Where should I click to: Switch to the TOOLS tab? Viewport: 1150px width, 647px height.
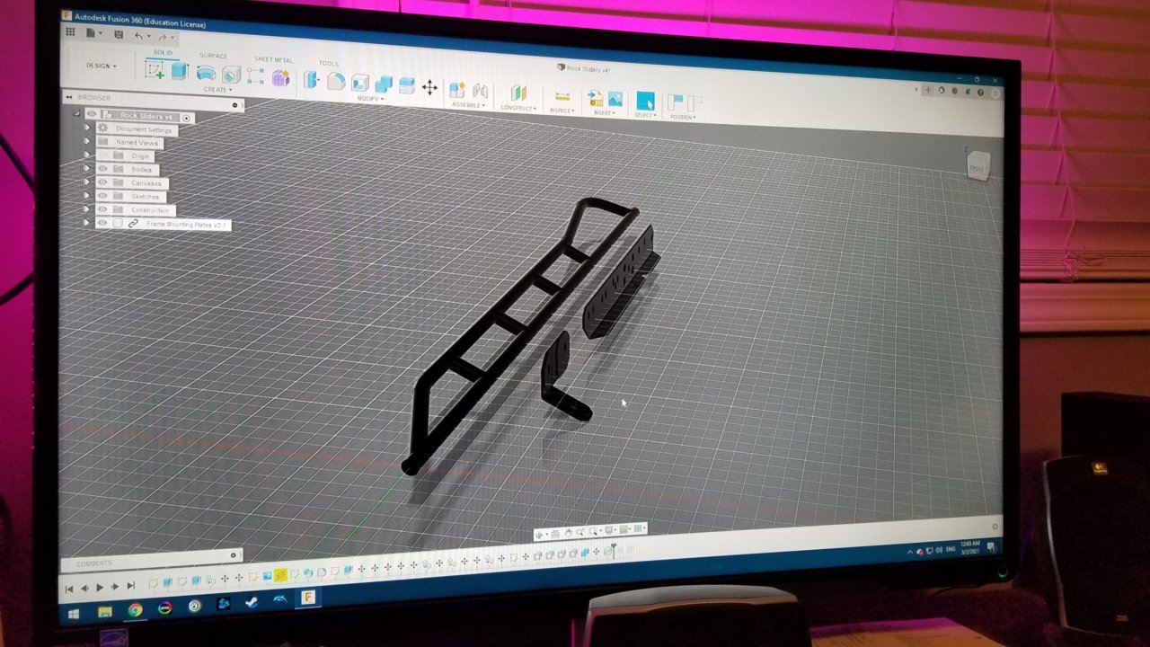click(329, 63)
